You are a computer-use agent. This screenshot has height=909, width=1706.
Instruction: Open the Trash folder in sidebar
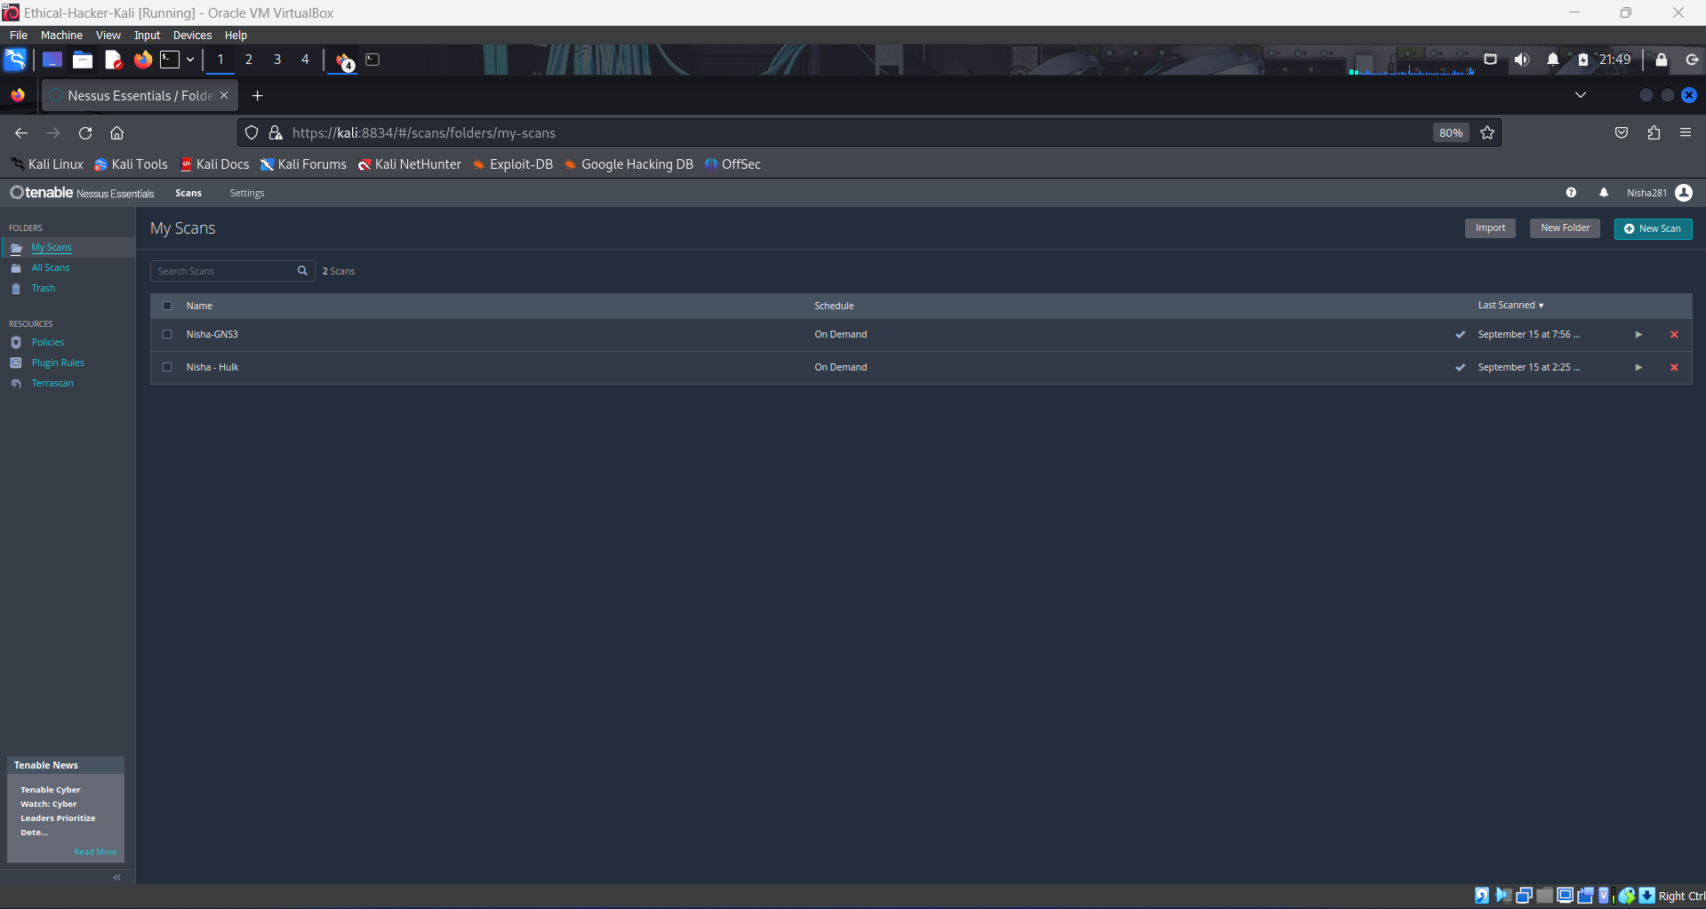(x=44, y=289)
